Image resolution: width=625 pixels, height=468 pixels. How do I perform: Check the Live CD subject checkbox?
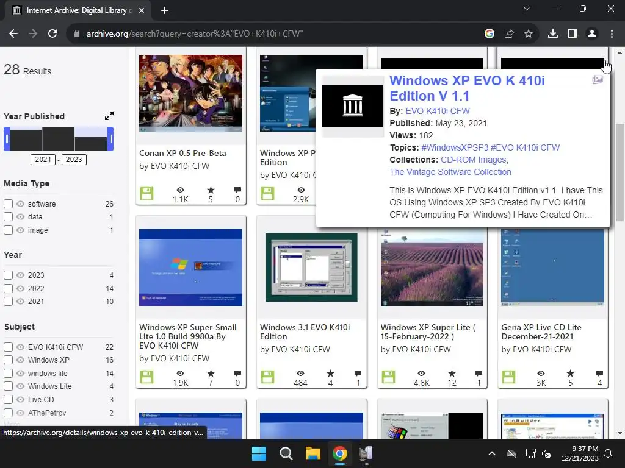tap(8, 399)
